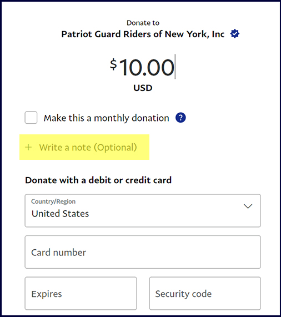This screenshot has height=317, width=281.
Task: Click the yellow highlighted note area
Action: [84, 147]
